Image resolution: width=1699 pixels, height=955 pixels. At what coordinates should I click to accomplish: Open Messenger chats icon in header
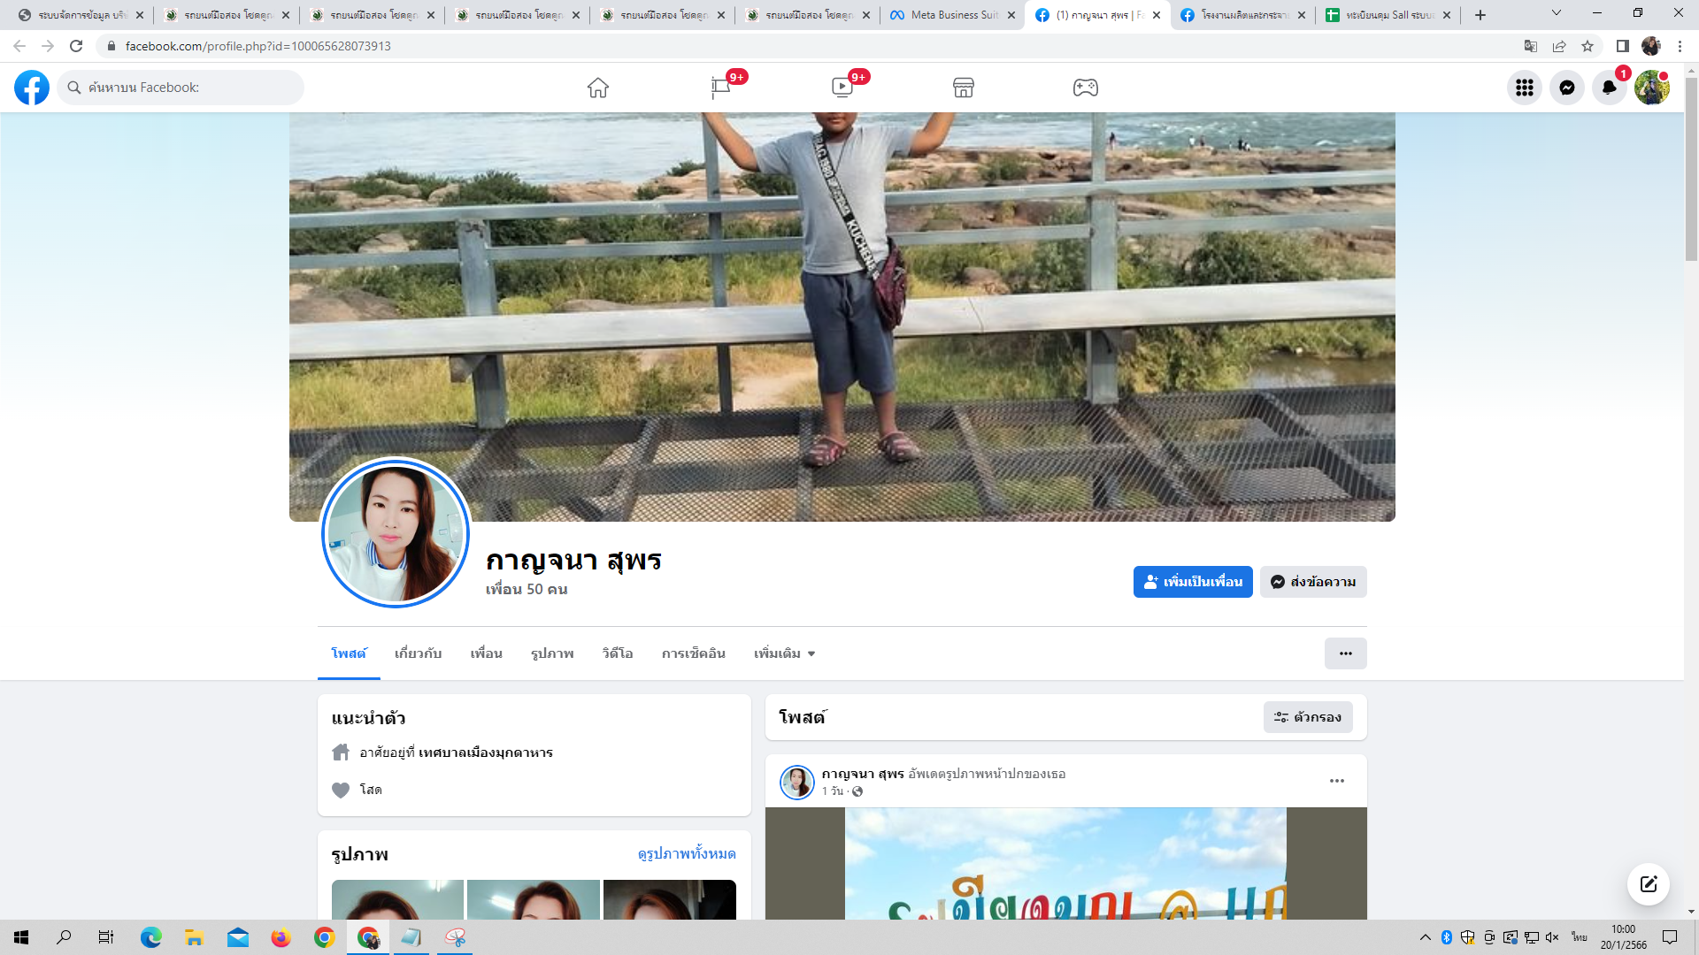pyautogui.click(x=1567, y=88)
